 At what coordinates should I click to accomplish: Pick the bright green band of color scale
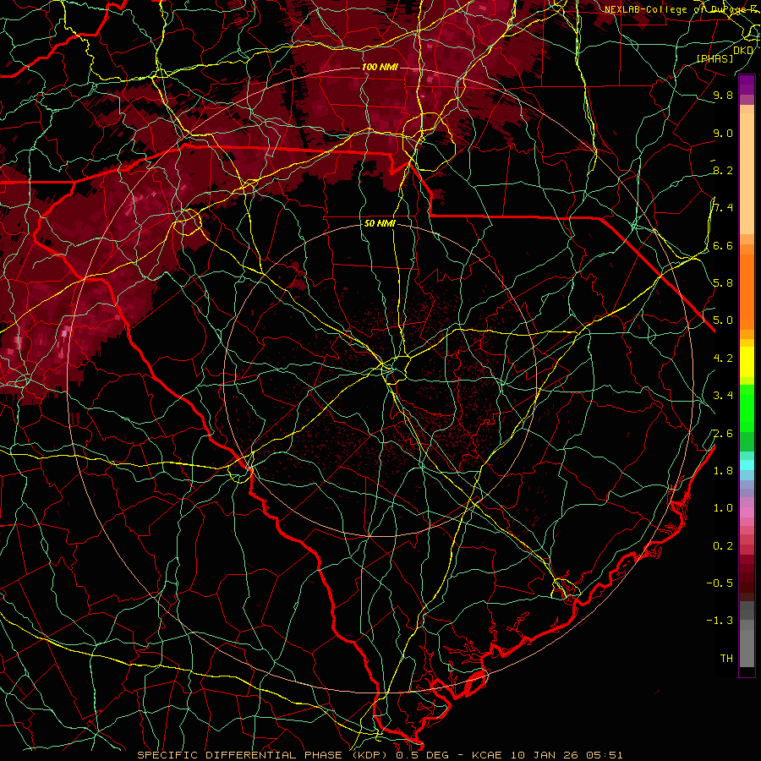(x=747, y=407)
